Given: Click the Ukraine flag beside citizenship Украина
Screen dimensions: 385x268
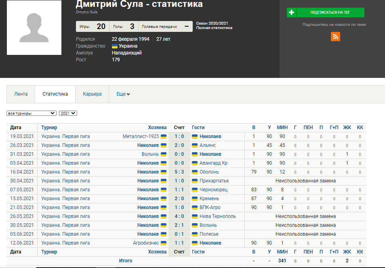Looking at the screenshot, I should tap(115, 46).
